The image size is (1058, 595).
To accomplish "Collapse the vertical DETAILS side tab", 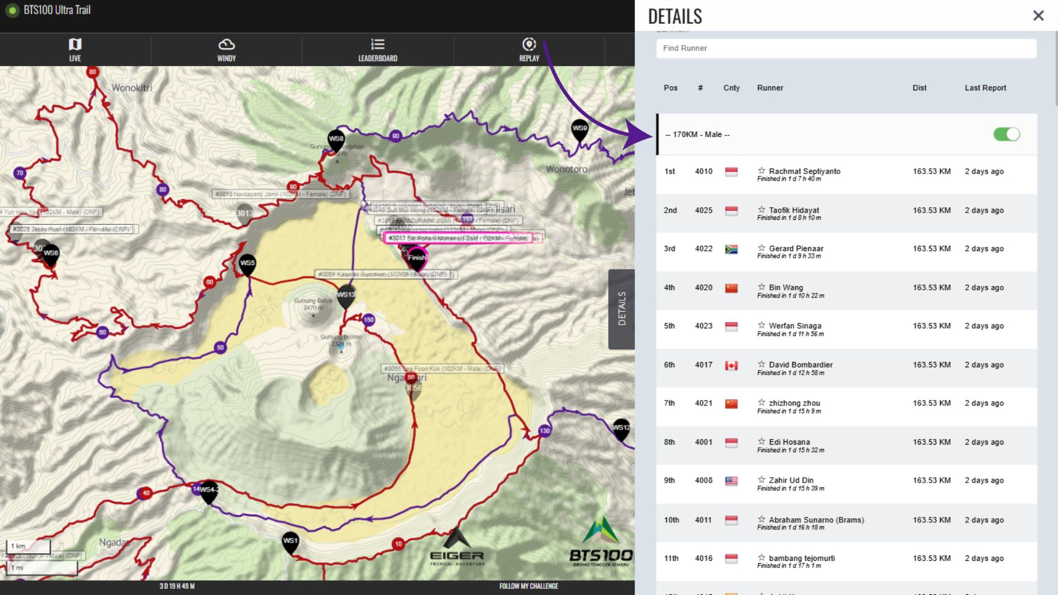I will coord(622,309).
